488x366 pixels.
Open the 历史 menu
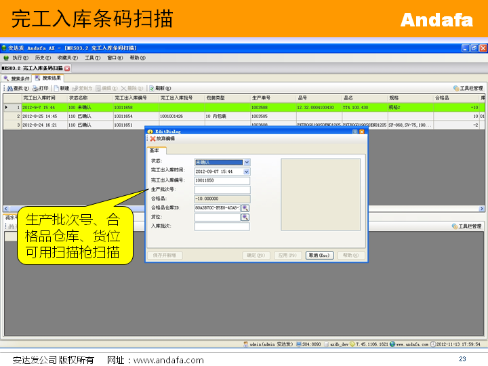pyautogui.click(x=42, y=58)
